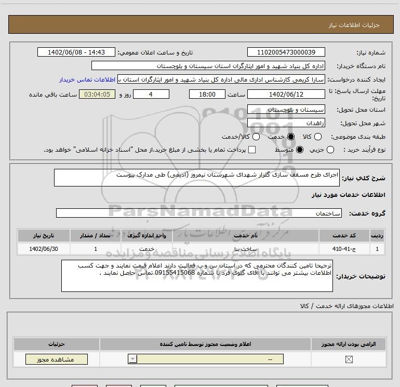Click service code cell ج-41-410
Viewport: 400px width, 387px height.
(x=344, y=249)
